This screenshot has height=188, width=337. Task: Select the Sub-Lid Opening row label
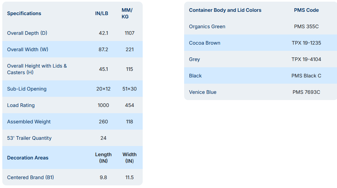27,89
